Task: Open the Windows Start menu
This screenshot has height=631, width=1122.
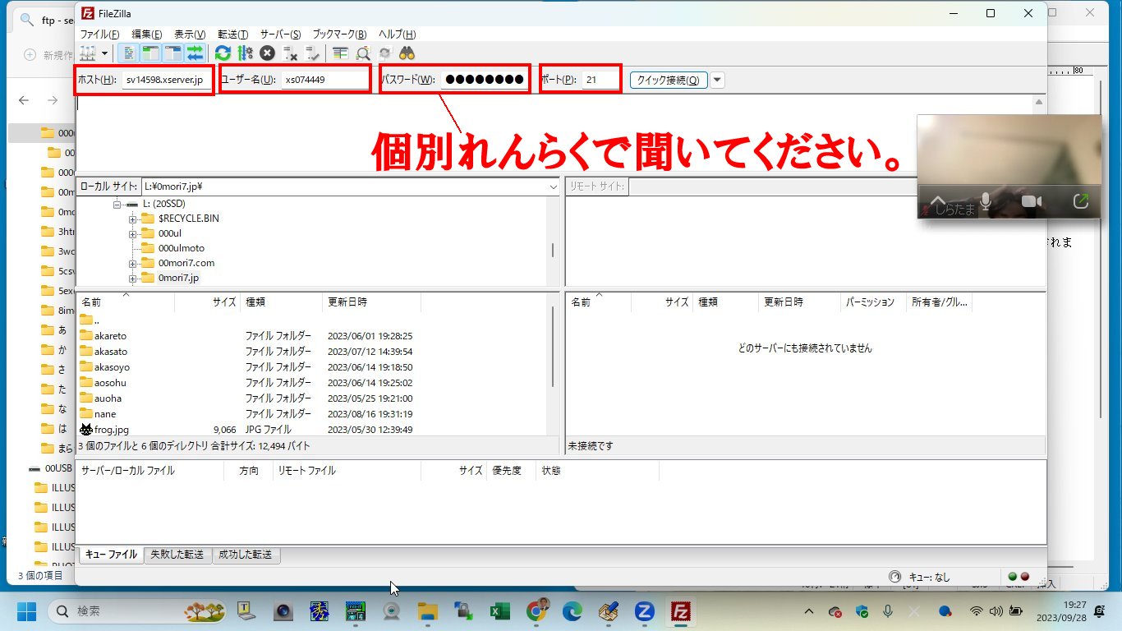Action: click(x=26, y=611)
